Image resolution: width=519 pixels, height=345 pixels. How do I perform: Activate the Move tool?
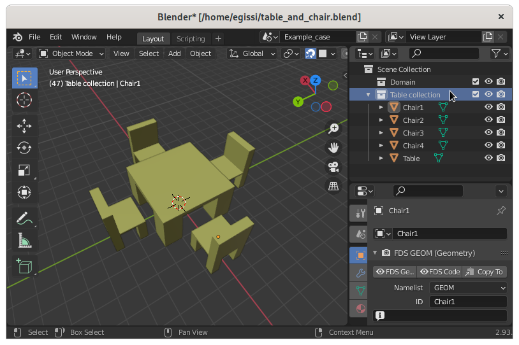tap(24, 125)
